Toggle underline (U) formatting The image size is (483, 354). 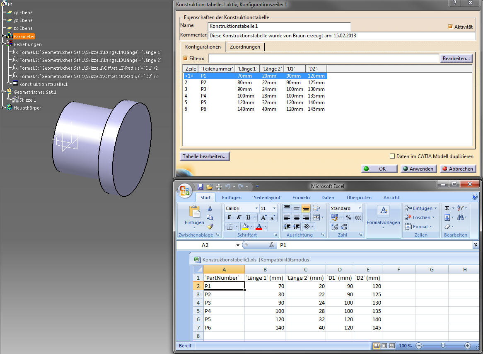coord(248,217)
